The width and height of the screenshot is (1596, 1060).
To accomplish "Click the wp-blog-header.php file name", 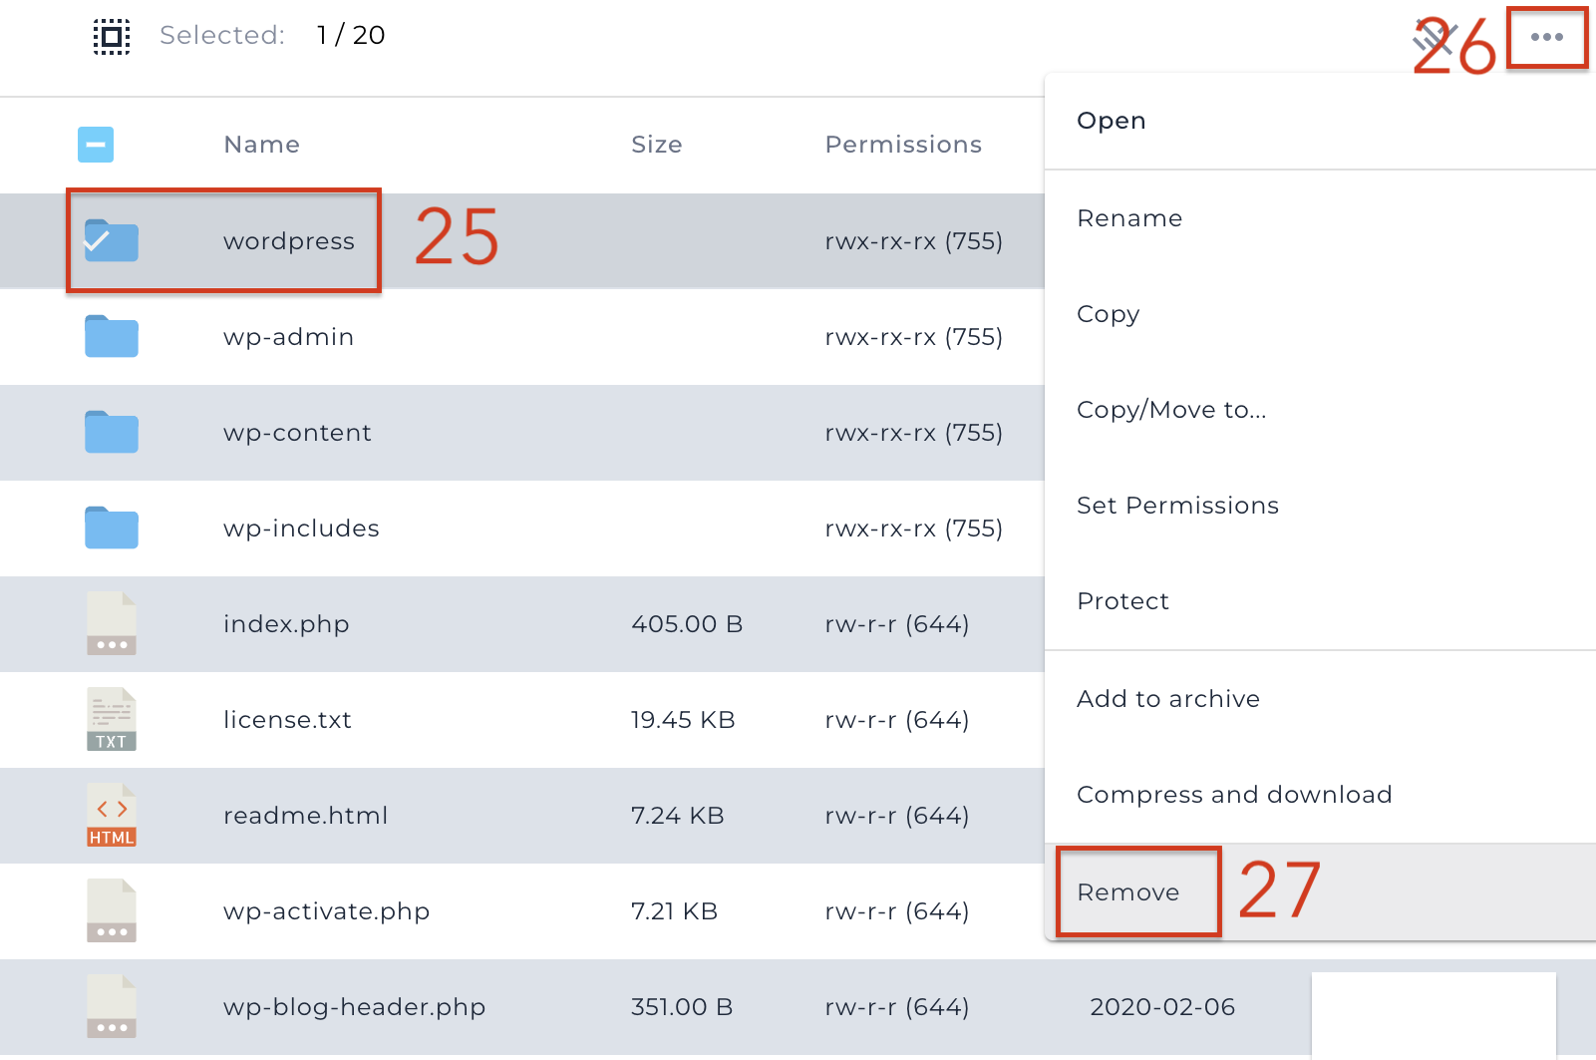I will point(354,1007).
